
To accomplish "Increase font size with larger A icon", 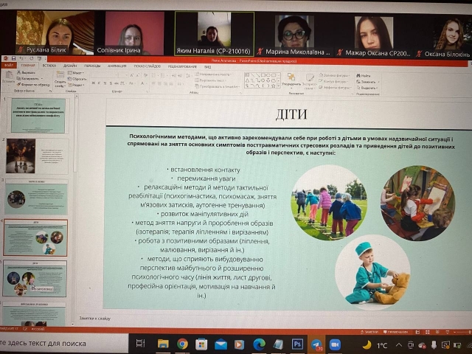I will (131, 75).
